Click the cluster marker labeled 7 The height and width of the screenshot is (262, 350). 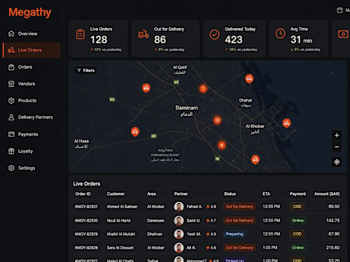click(x=203, y=89)
